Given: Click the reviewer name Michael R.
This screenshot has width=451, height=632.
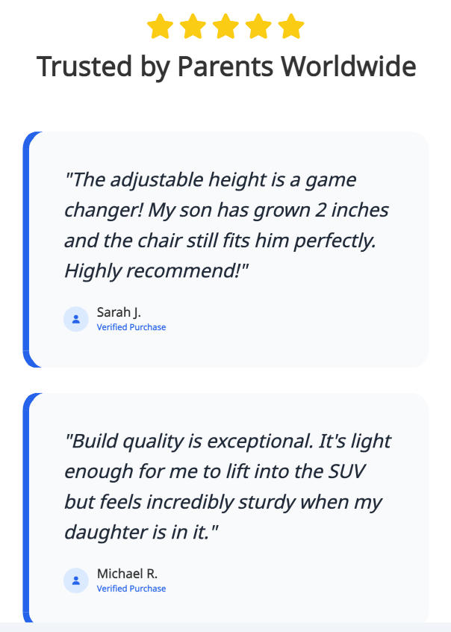Looking at the screenshot, I should pos(127,574).
